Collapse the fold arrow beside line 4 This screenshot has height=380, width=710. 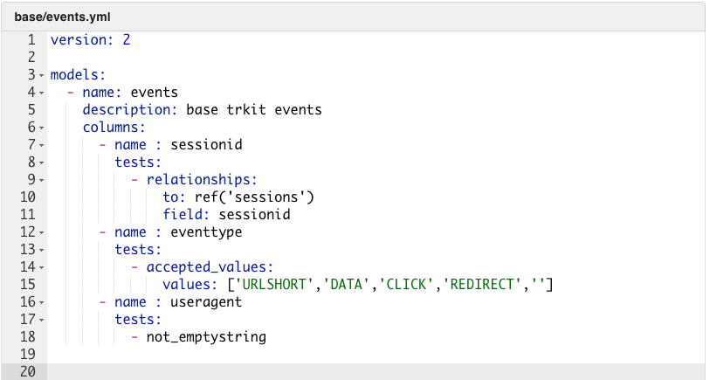click(x=41, y=93)
